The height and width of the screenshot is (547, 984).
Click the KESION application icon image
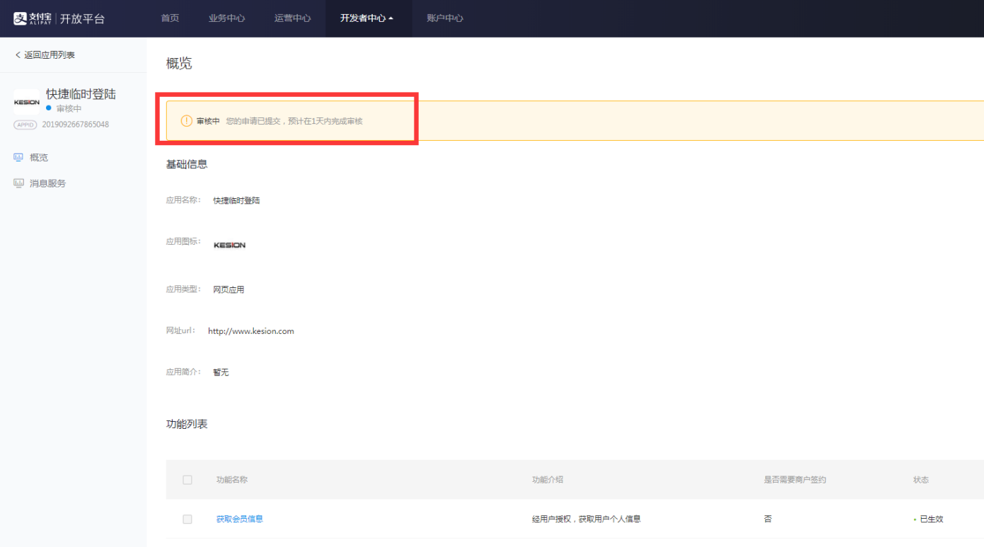(x=229, y=245)
